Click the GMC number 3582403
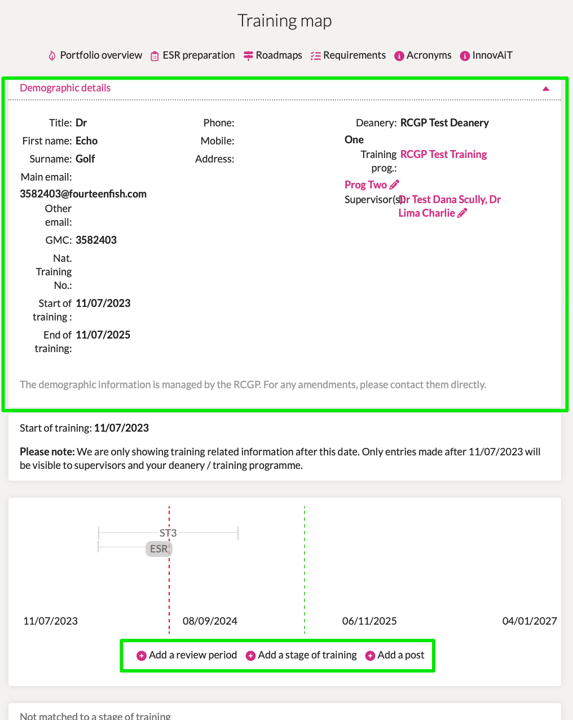Viewport: 573px width, 720px height. [96, 240]
